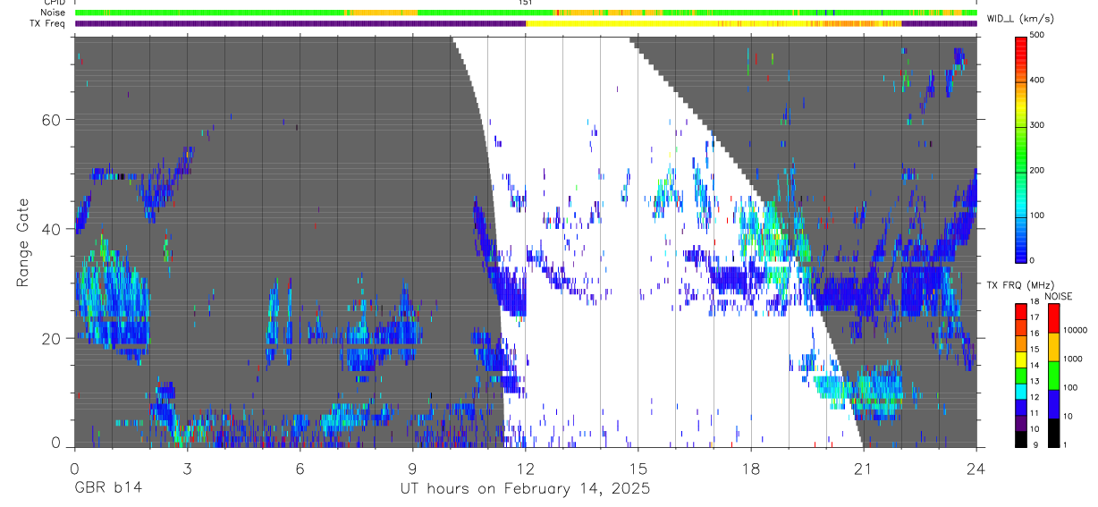
Task: Click the 200 label on the width color bar
Action: tap(1037, 170)
